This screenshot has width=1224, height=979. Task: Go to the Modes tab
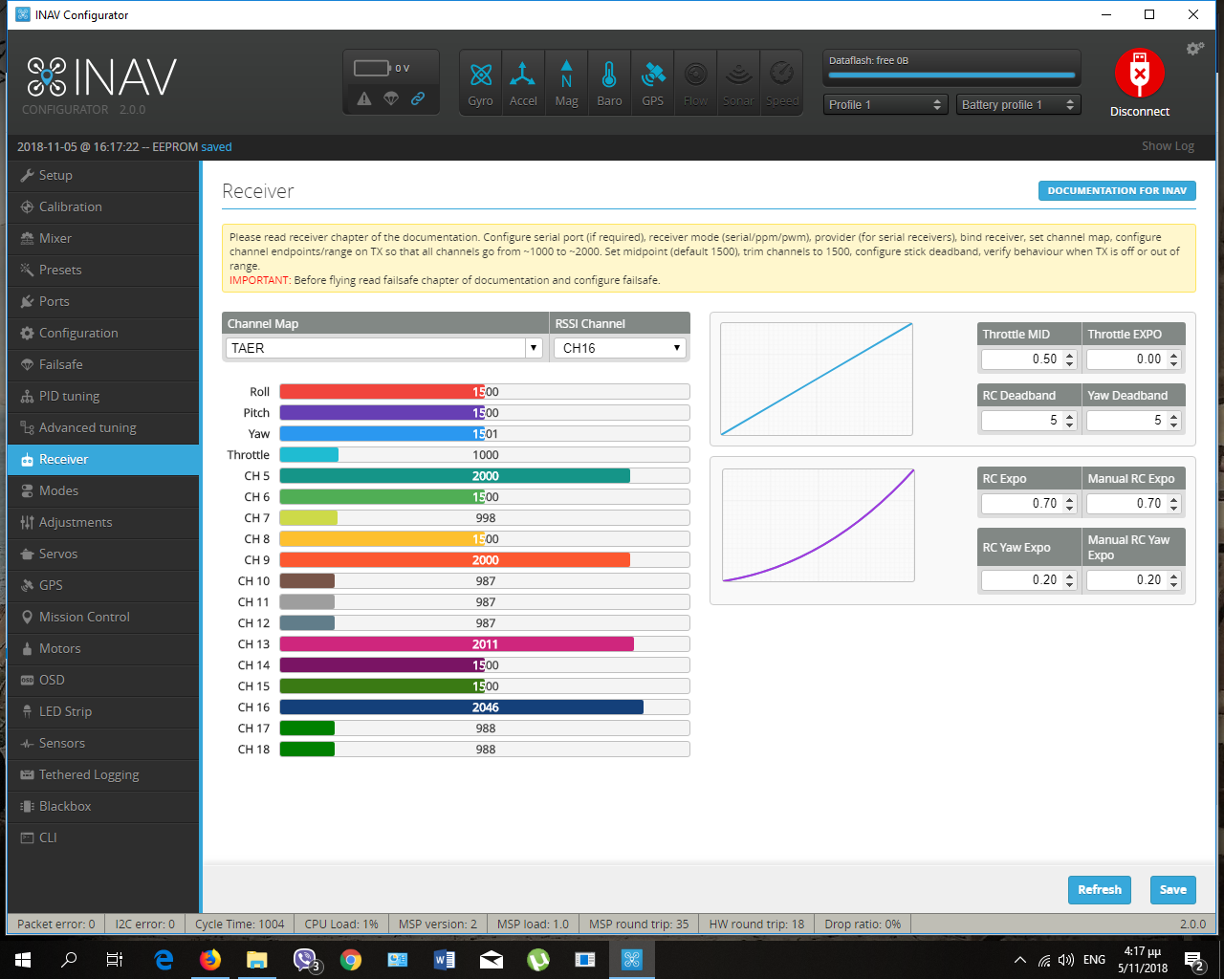pos(58,490)
